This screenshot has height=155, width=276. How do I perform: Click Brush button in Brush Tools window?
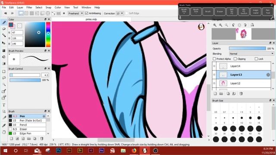[x=208, y=12]
